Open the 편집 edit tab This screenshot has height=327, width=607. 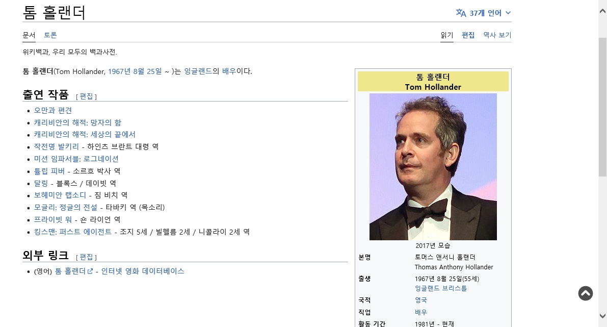click(x=468, y=35)
